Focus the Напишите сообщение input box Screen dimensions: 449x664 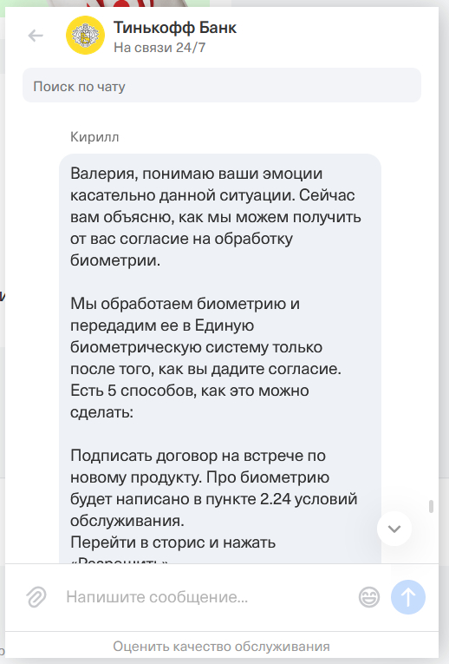click(x=207, y=597)
